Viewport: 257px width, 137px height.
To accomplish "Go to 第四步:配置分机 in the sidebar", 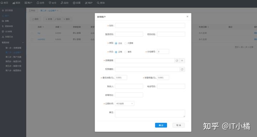I will tap(14, 61).
